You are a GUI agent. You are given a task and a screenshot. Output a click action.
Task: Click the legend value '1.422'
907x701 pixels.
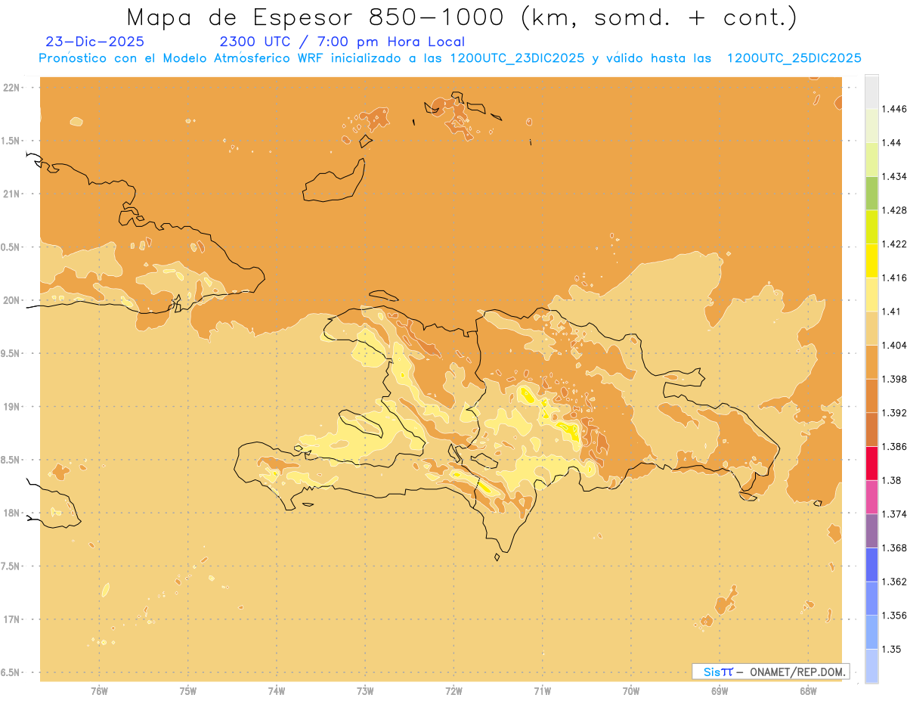[x=894, y=243]
